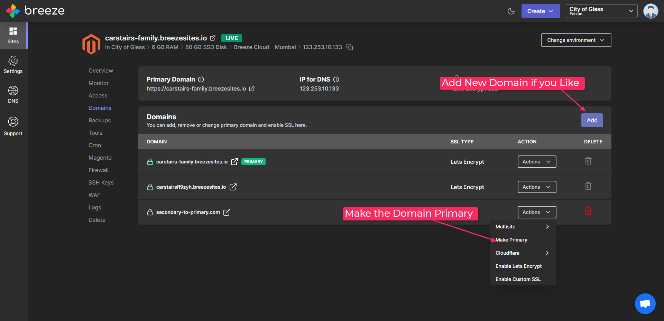
Task: Show IP for DNS info icon
Action: (x=336, y=79)
